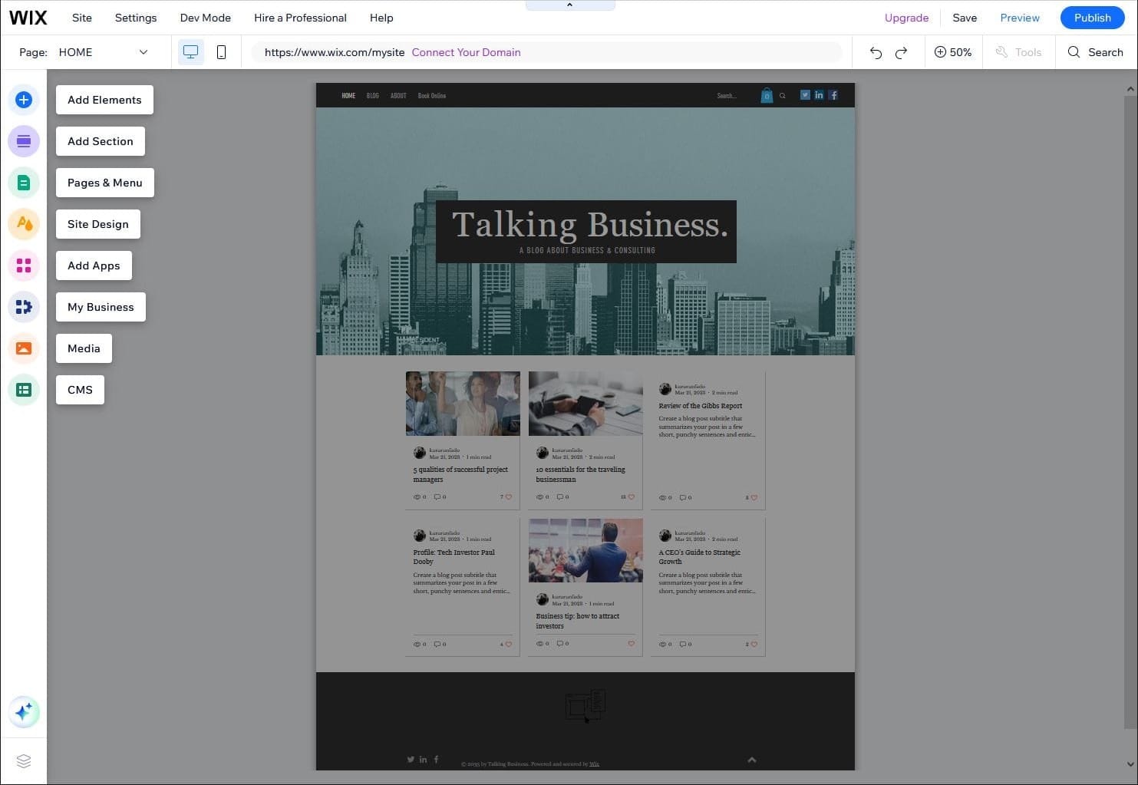Image resolution: width=1138 pixels, height=785 pixels.
Task: Expand the HOME page selector dropdown
Action: pyautogui.click(x=143, y=52)
